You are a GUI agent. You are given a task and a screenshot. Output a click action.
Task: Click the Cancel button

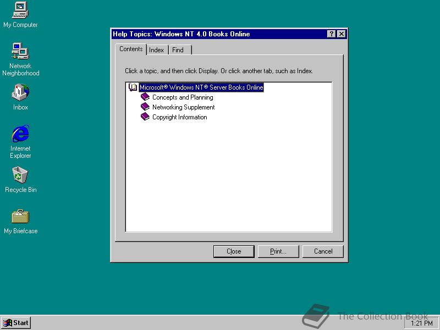point(323,251)
